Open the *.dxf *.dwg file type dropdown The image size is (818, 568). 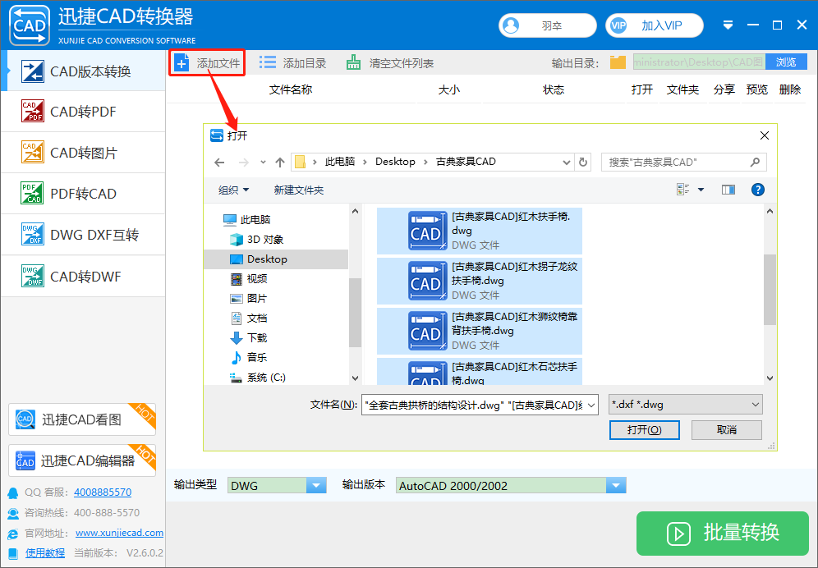pos(686,405)
